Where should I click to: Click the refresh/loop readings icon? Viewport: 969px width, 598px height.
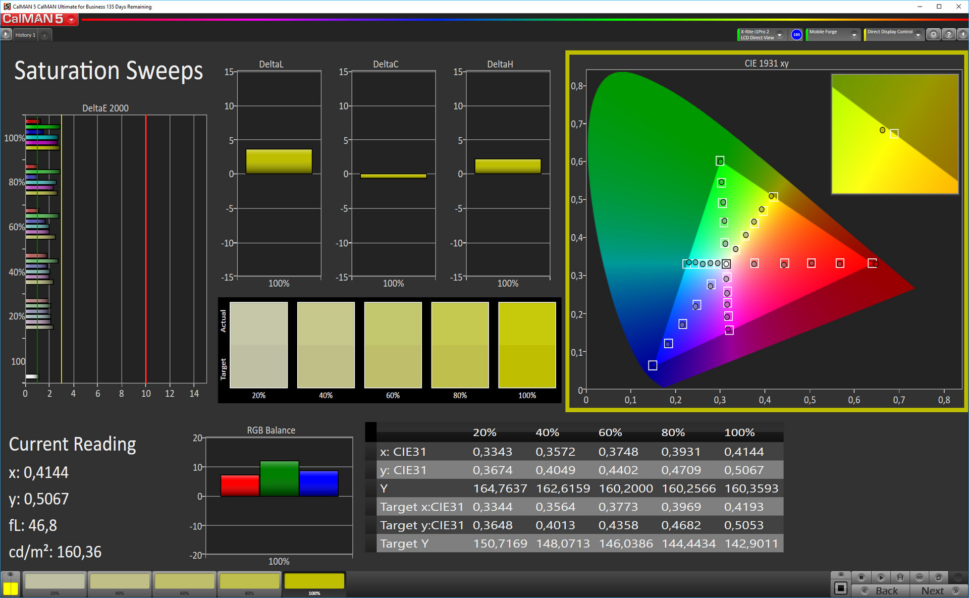(939, 577)
